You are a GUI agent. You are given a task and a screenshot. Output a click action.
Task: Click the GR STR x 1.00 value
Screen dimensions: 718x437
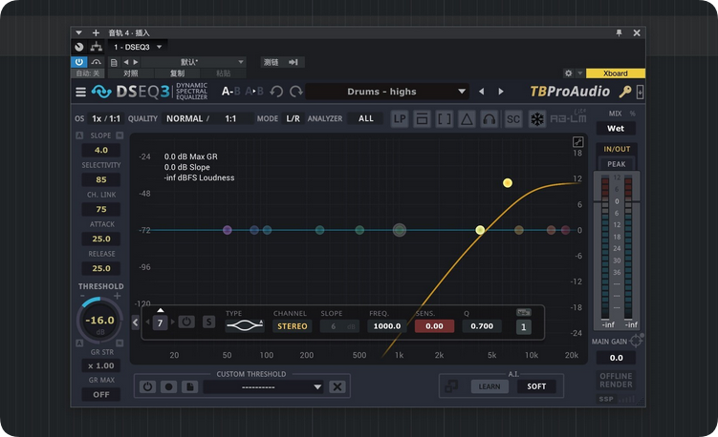101,365
